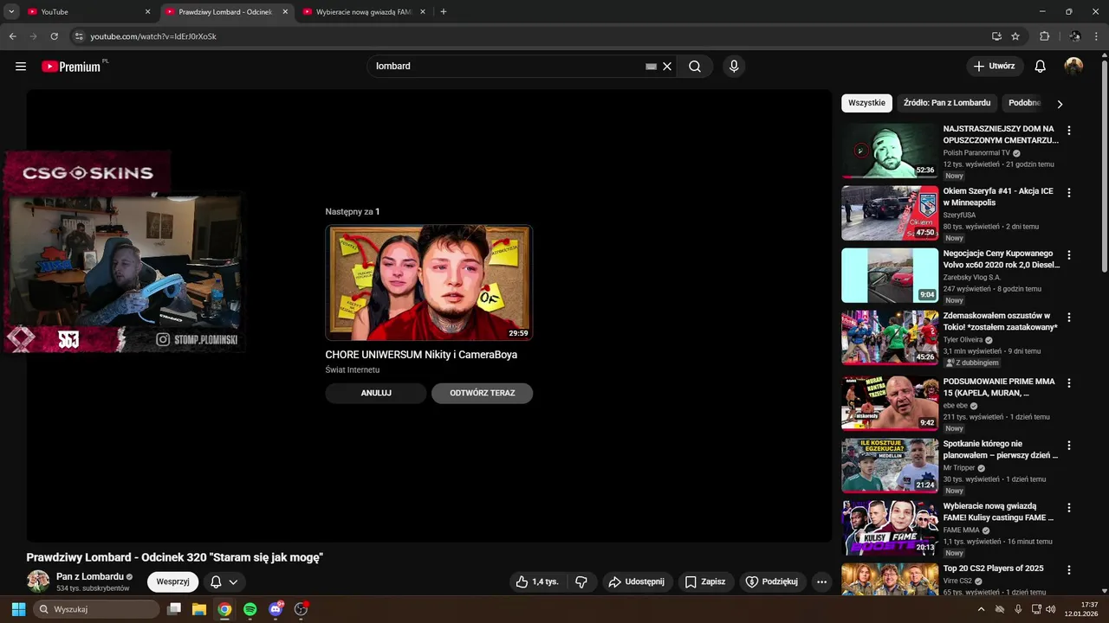
Task: Dislike the video
Action: pos(581,582)
